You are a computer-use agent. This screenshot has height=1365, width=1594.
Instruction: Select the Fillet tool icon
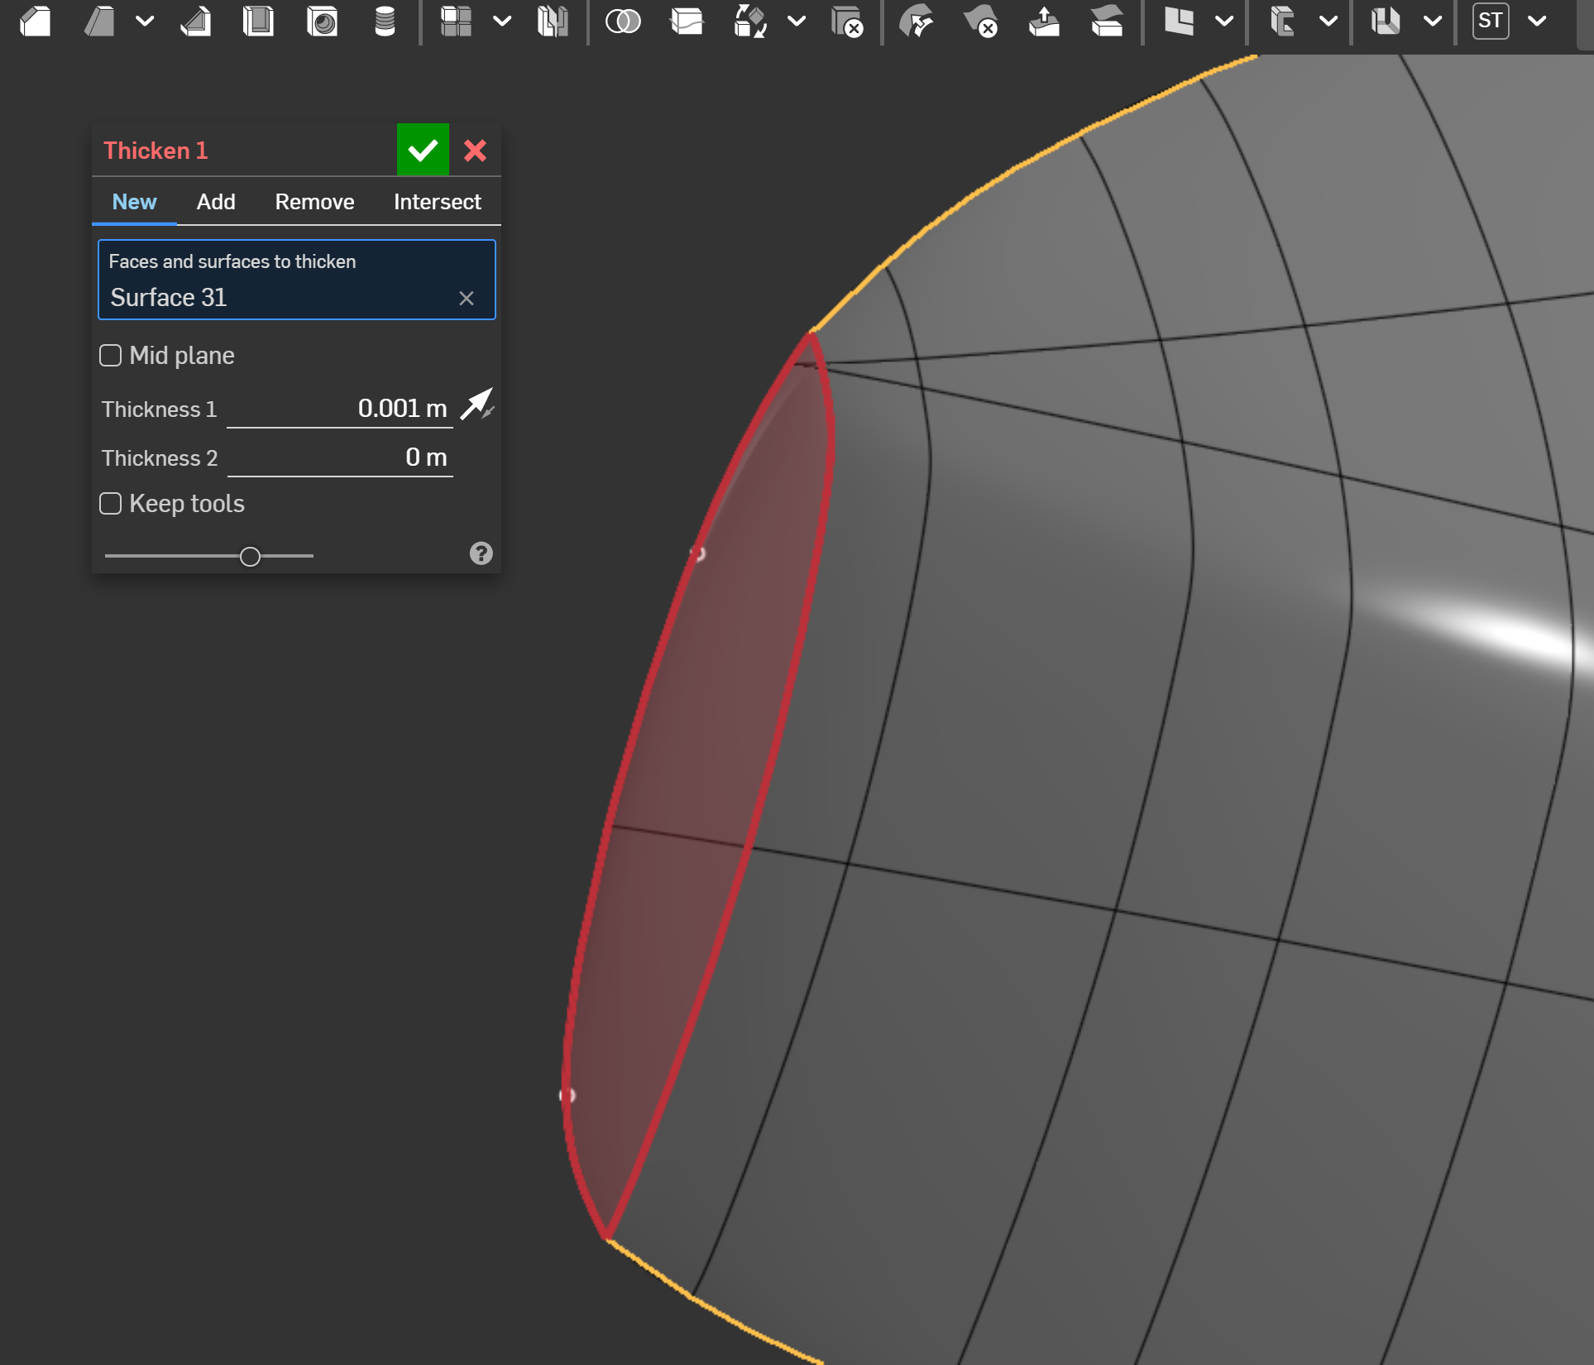tap(36, 22)
